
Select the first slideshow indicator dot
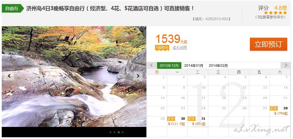(x=110, y=132)
